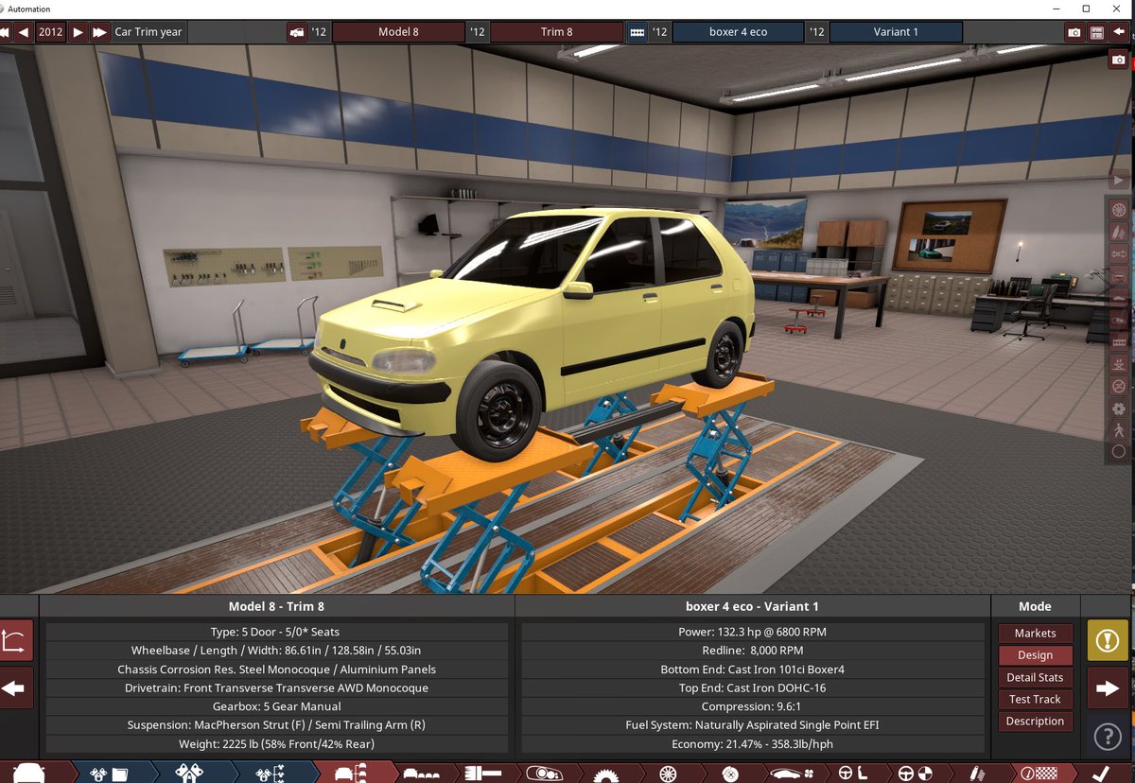Open the second engine pistons tab

(189, 774)
